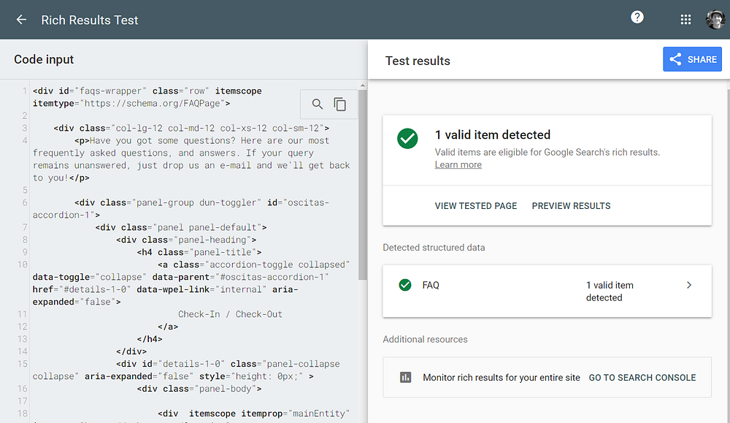Click the SHARE button
Image resolution: width=730 pixels, height=423 pixels.
coord(692,59)
